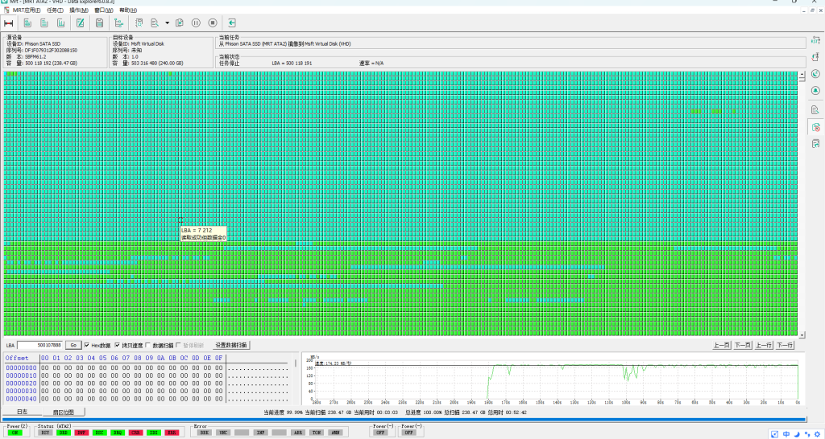Click the sector map scrollbar down arrow
Image resolution: width=825 pixels, height=439 pixels.
[802, 334]
